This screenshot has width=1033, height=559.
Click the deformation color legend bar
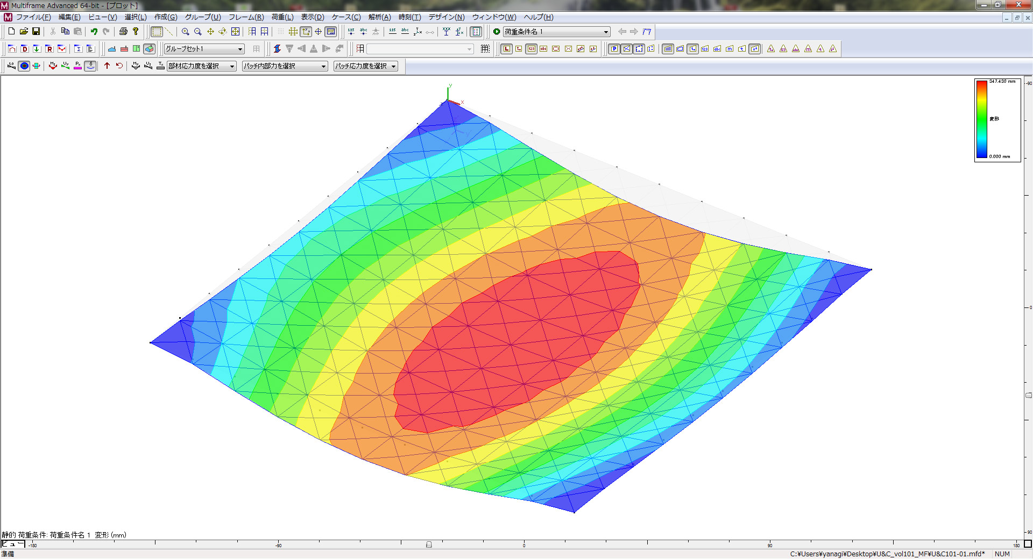click(982, 119)
